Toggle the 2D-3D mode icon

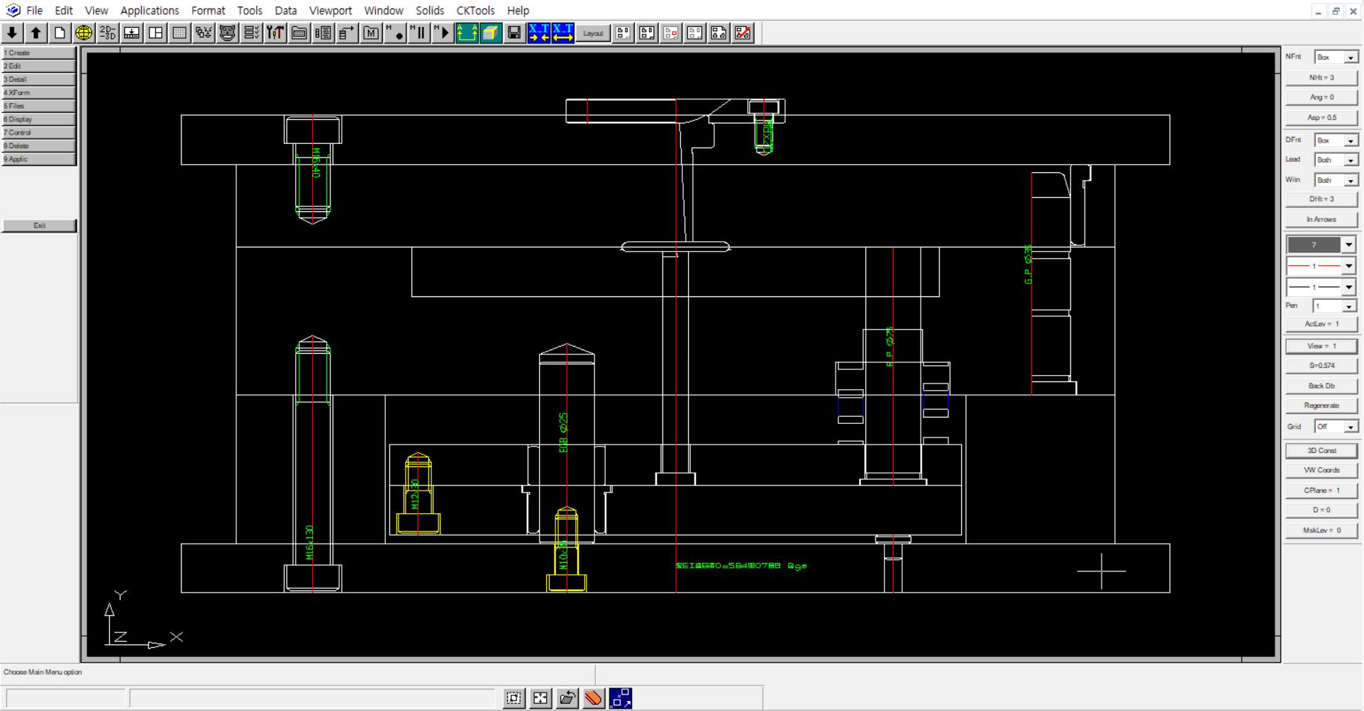(x=108, y=33)
